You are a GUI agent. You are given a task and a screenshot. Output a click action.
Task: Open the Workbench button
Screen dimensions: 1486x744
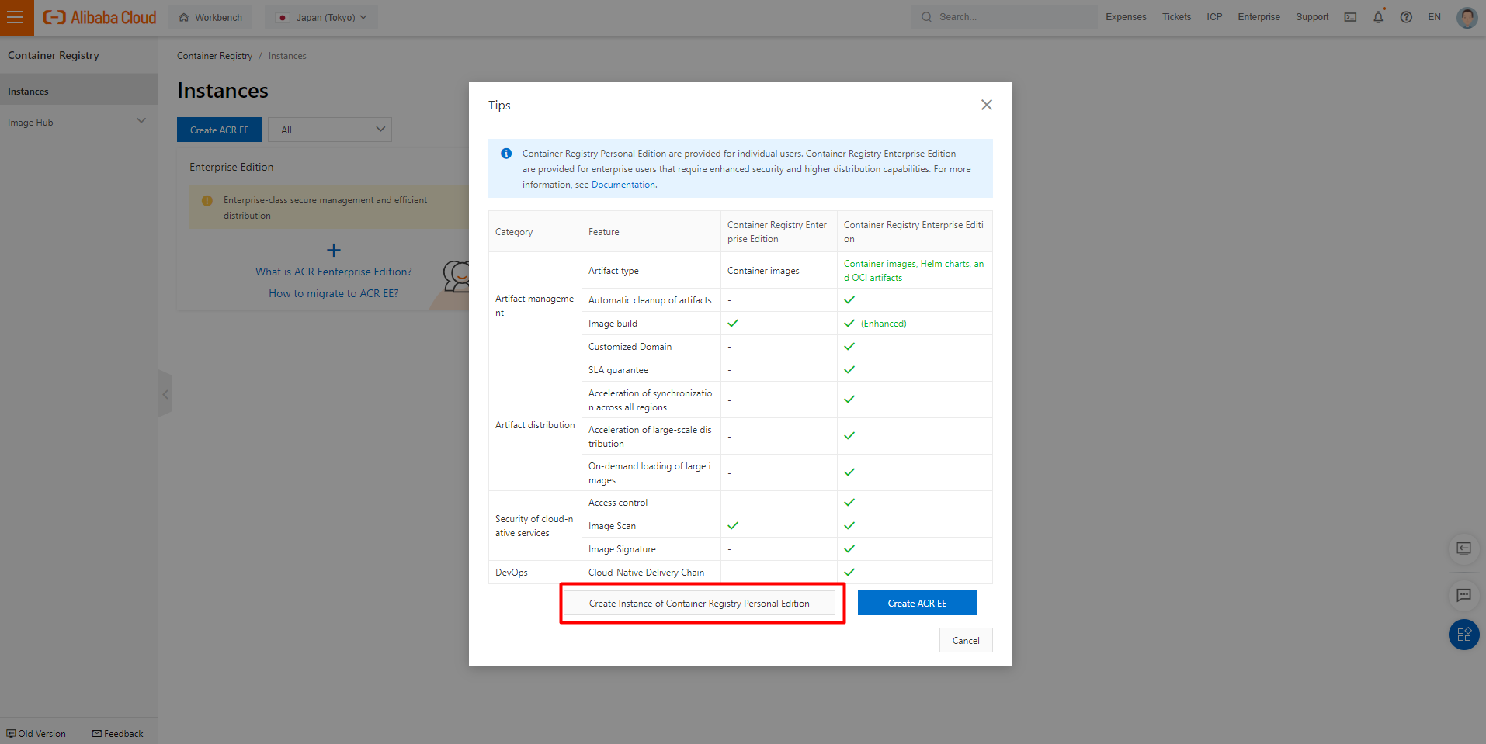[x=210, y=17]
